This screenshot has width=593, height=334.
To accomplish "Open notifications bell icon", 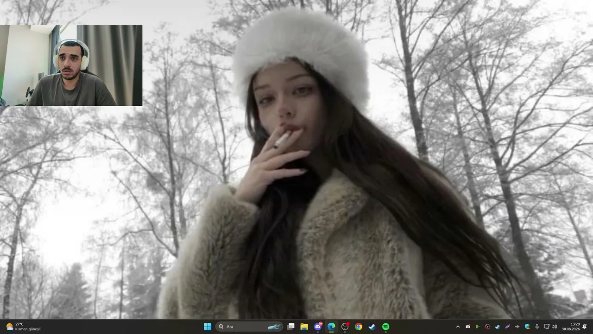I will [585, 327].
